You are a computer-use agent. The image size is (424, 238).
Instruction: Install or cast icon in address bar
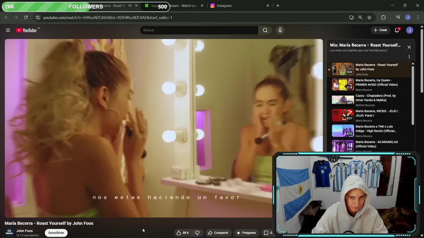point(351,18)
